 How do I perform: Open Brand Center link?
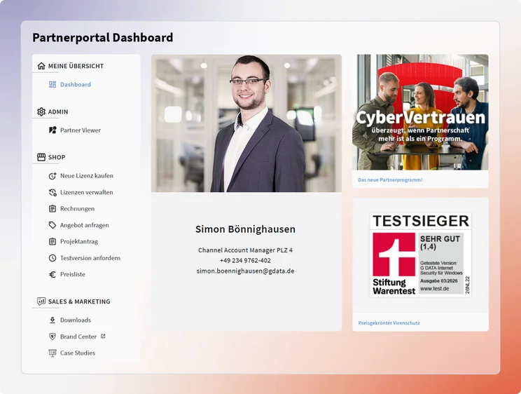tap(77, 337)
